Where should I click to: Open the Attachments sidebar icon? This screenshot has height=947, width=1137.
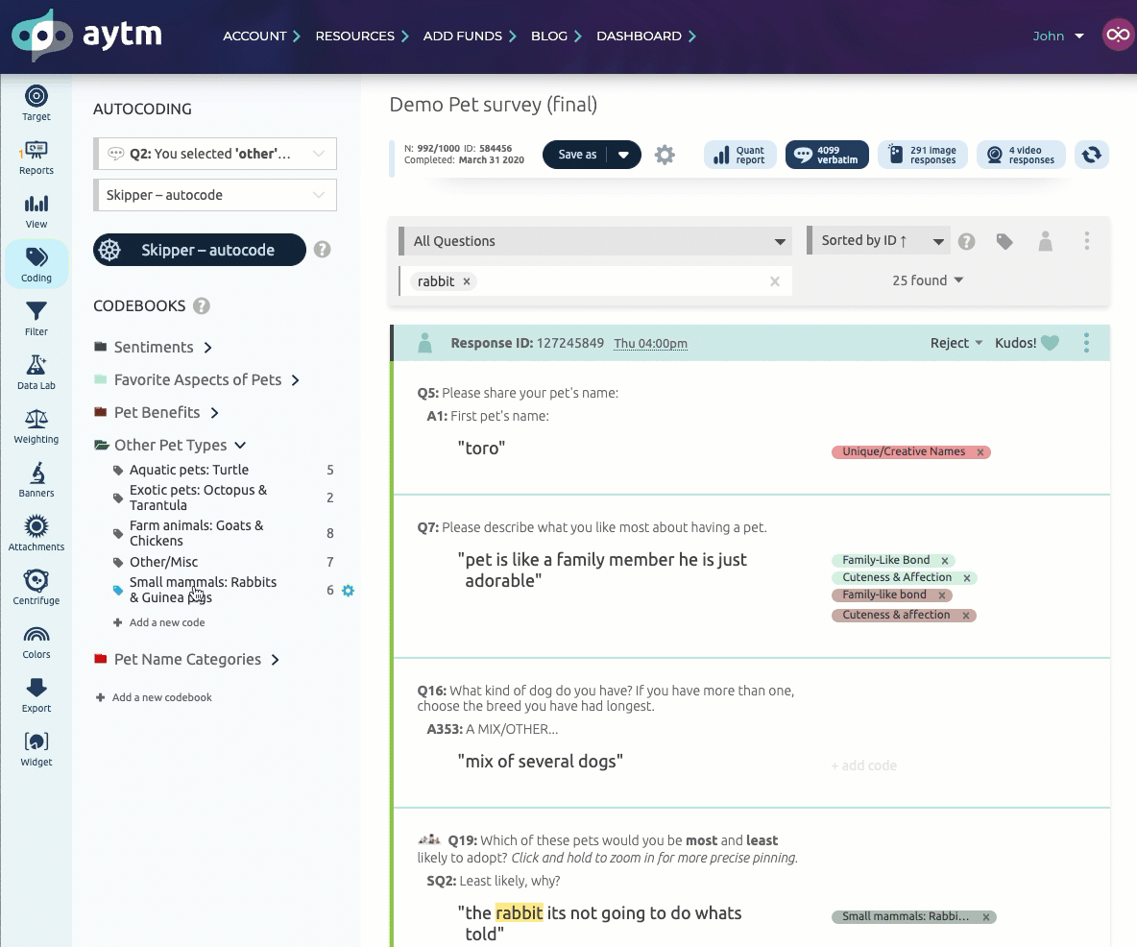36,533
